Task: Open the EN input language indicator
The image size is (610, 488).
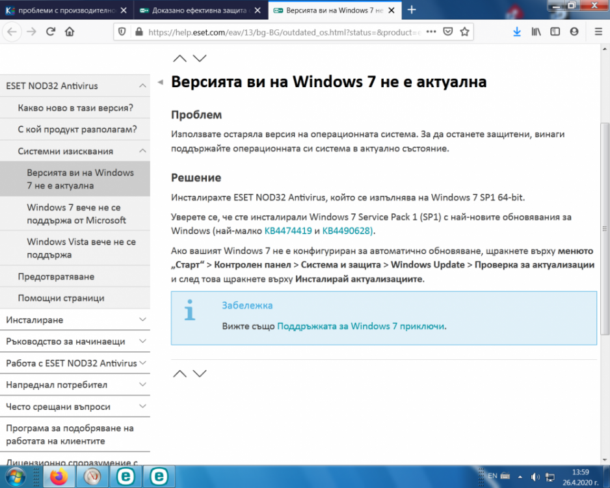Action: [x=492, y=476]
